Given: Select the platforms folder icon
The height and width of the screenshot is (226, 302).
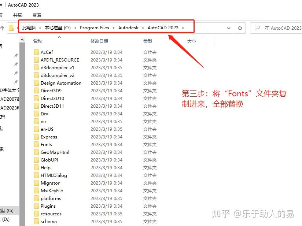Looking at the screenshot, I should pyautogui.click(x=36, y=199).
